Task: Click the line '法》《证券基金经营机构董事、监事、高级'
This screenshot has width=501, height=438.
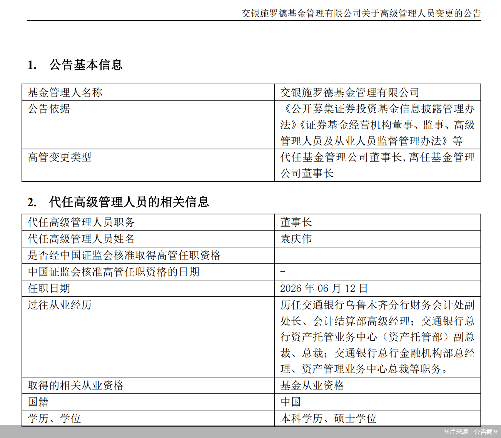Action: (377, 125)
